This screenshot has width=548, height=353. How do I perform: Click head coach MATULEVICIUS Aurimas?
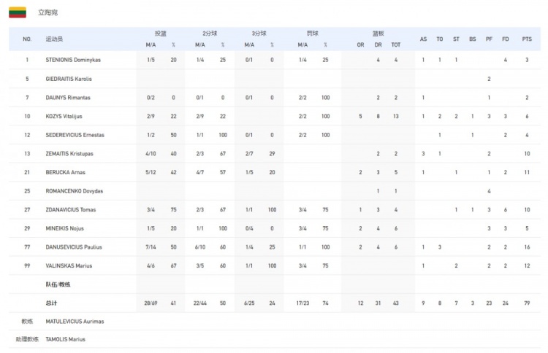(75, 321)
